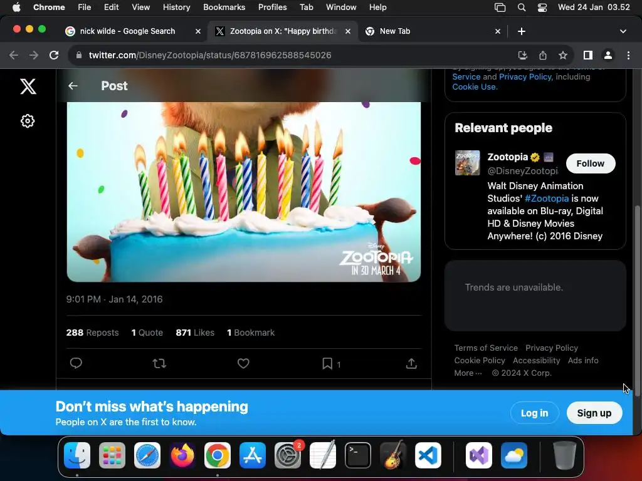Share the post with the upload icon
This screenshot has height=481, width=642.
click(x=411, y=363)
